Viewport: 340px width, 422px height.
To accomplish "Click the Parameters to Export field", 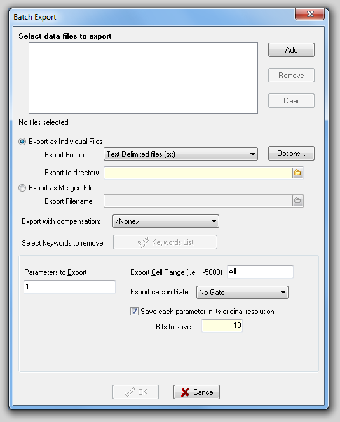I will click(x=69, y=287).
